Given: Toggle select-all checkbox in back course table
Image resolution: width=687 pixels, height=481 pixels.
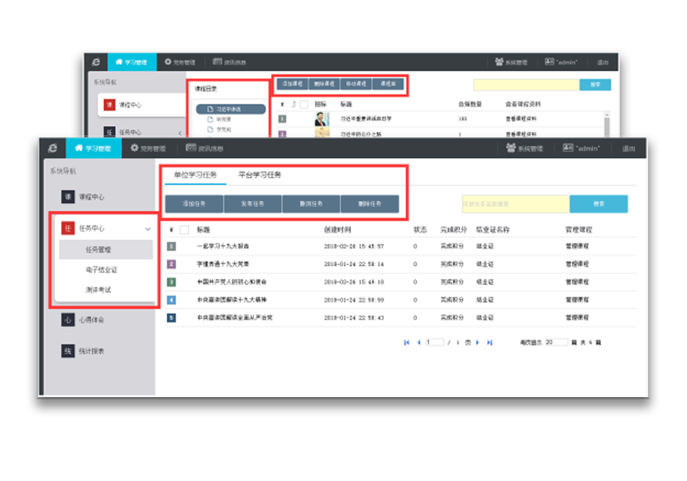Looking at the screenshot, I should click(304, 104).
